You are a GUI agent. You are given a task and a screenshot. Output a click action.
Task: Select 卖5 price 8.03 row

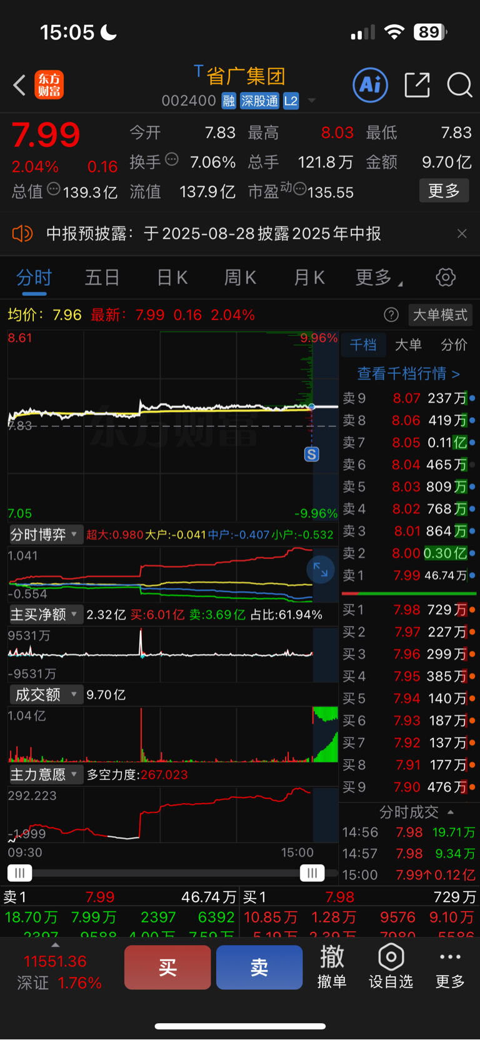point(409,487)
